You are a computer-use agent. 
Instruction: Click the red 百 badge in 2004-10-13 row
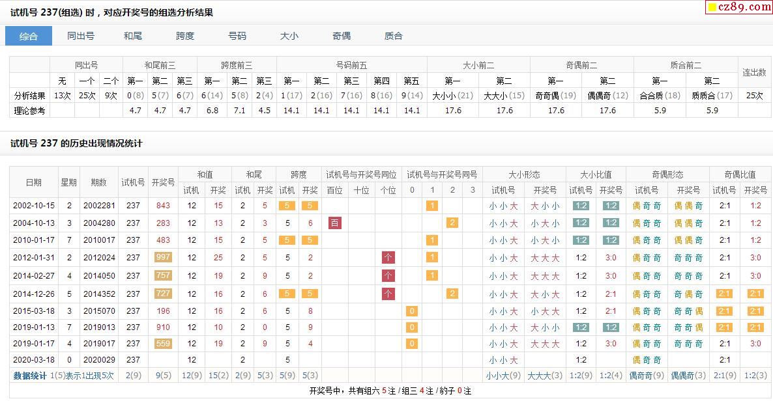coord(335,223)
